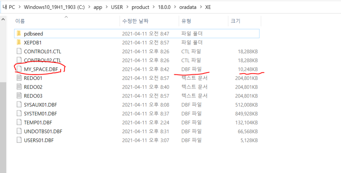The image size is (341, 173).
Task: Click the 5,128KB size of USERS01.DBF
Action: tap(249, 140)
